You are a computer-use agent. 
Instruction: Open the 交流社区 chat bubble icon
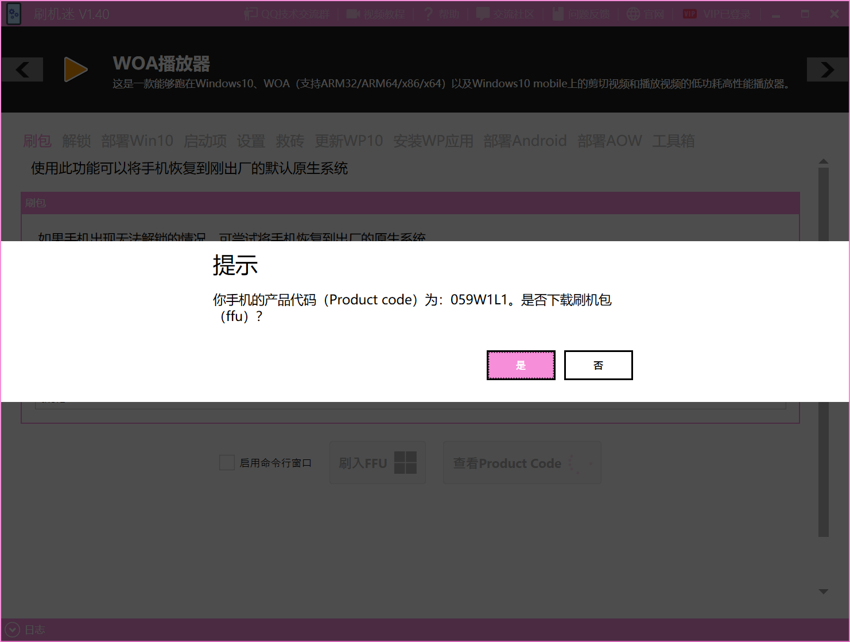pyautogui.click(x=483, y=14)
